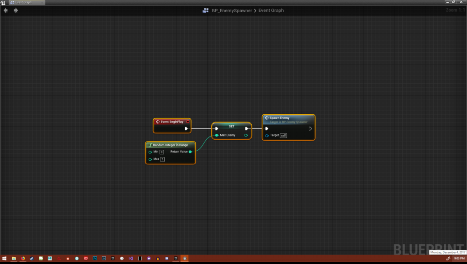Click the function icon on Random Integer node
Image resolution: width=467 pixels, height=264 pixels.
tap(150, 145)
